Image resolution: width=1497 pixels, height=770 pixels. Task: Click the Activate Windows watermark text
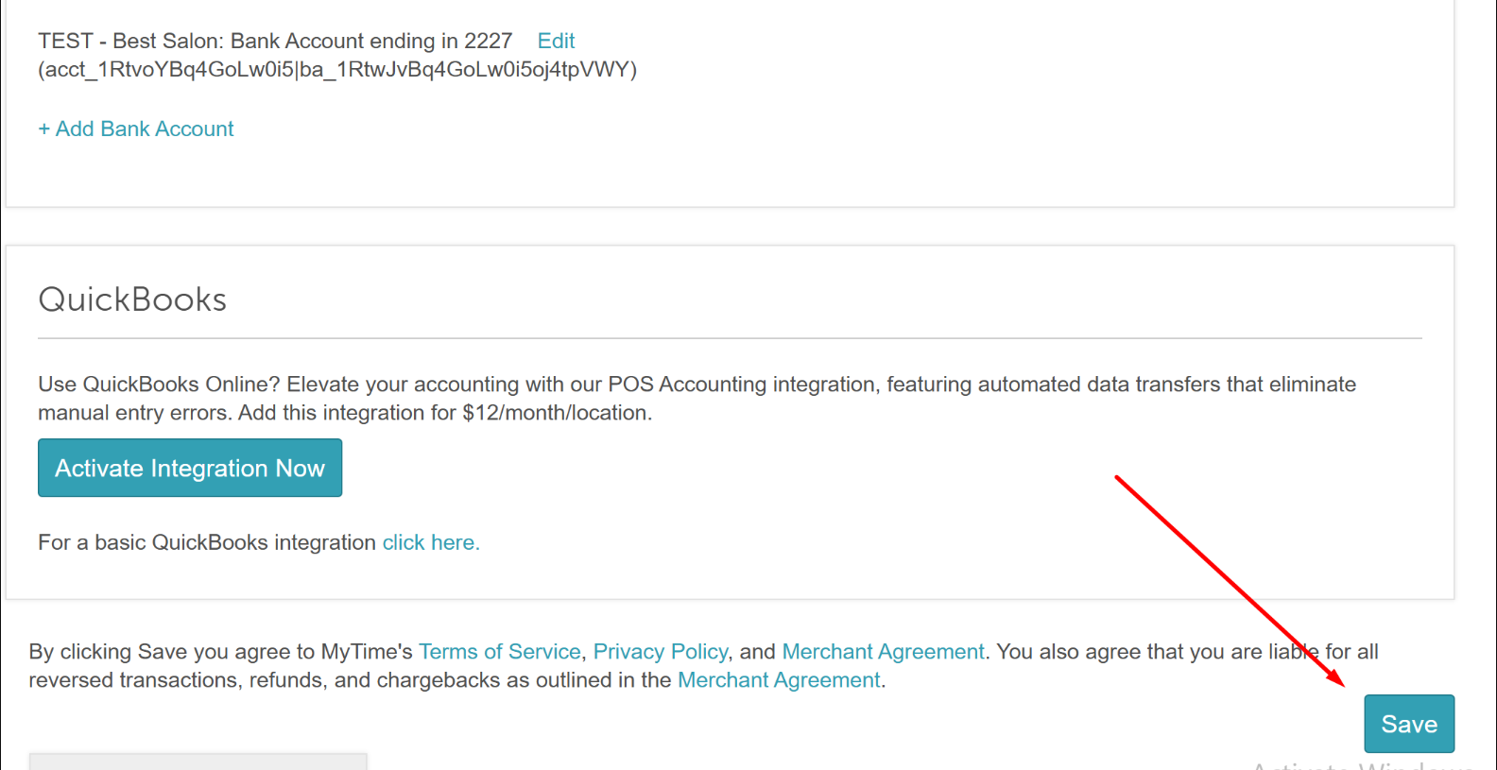[x=1361, y=764]
